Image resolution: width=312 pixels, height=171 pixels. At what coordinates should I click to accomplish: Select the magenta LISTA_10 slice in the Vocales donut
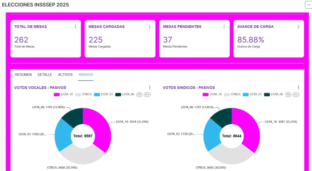click(99, 126)
